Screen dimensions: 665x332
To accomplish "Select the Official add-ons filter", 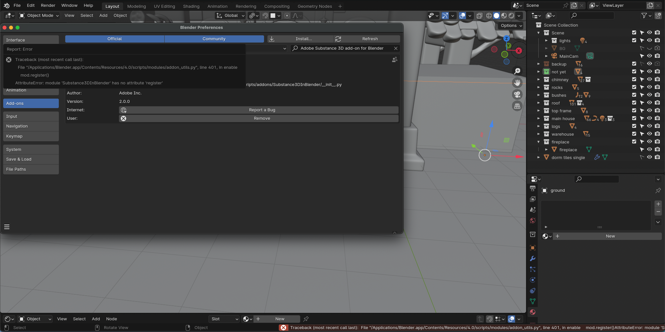I will [x=115, y=39].
